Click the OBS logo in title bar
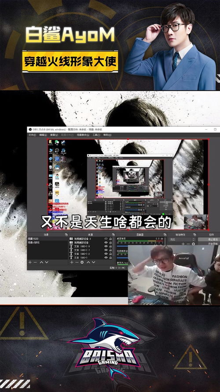The width and height of the screenshot is (220, 392). coord(30,129)
